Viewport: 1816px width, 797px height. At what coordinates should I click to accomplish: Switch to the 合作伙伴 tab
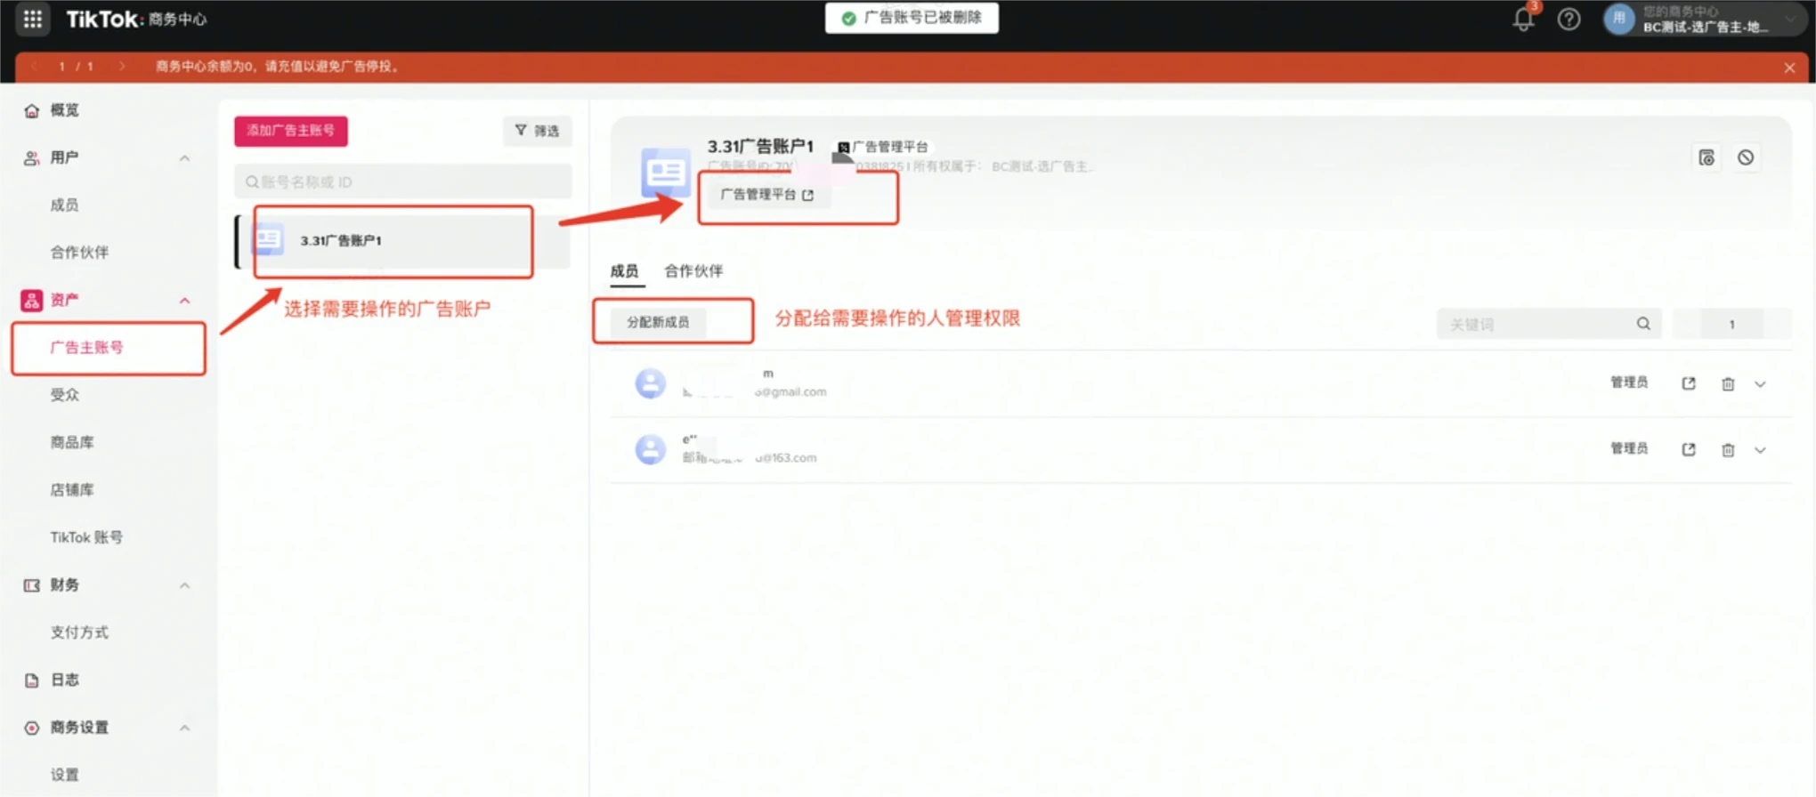pyautogui.click(x=693, y=271)
